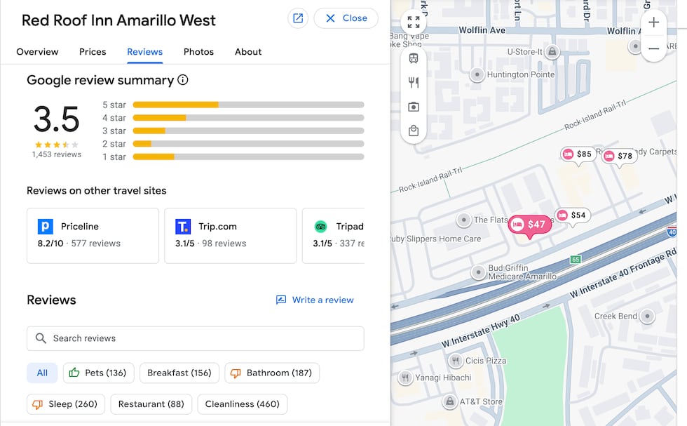
Task: Open hotel in new window icon
Action: 298,18
